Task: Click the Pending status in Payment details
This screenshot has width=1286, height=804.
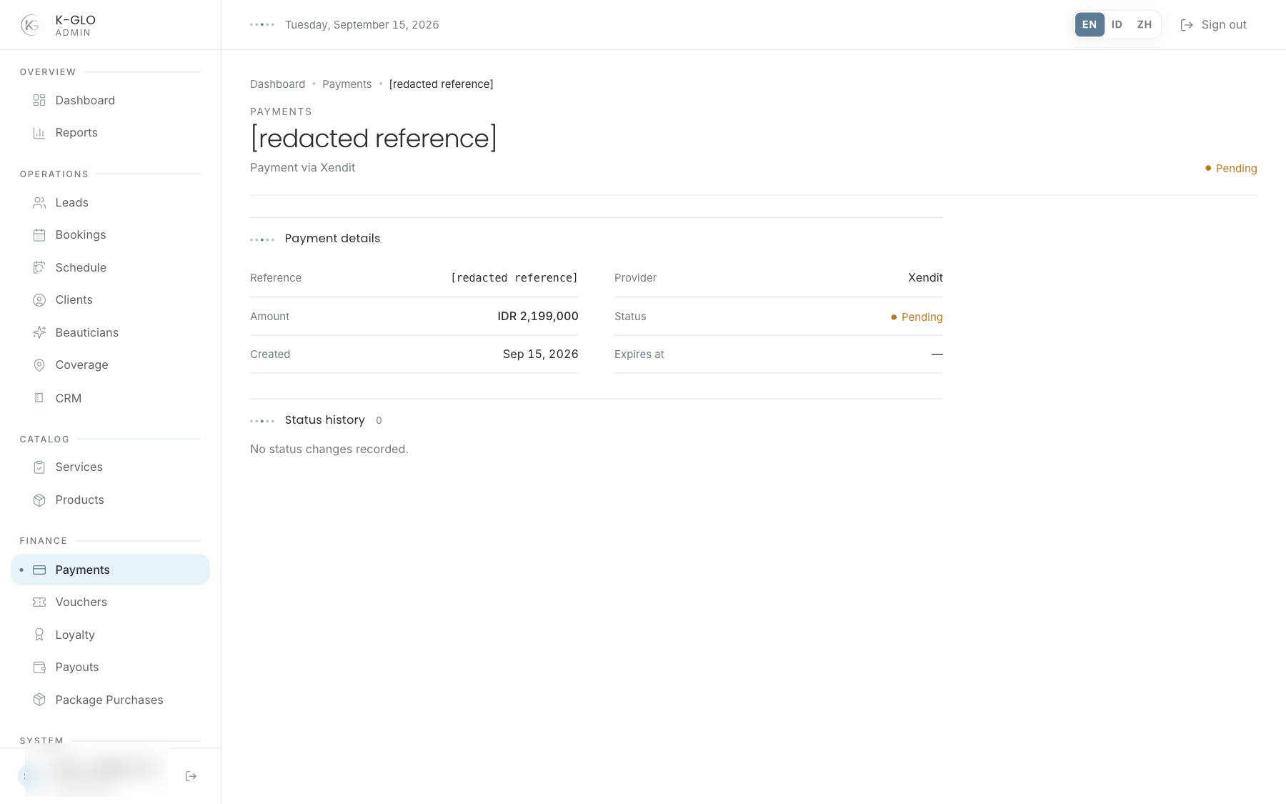Action: click(917, 317)
